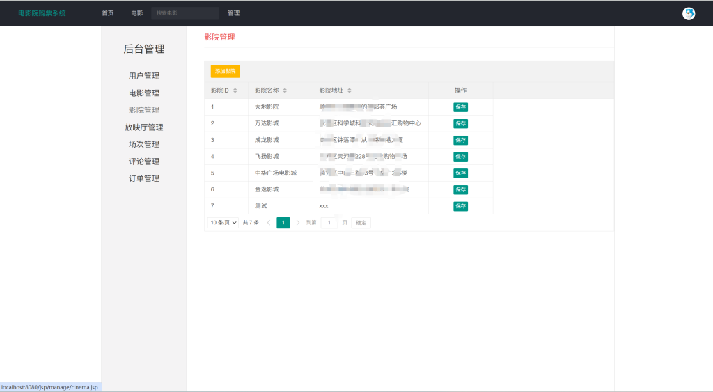Open the 10 条/页 page size dropdown
The width and height of the screenshot is (713, 392).
coord(223,223)
